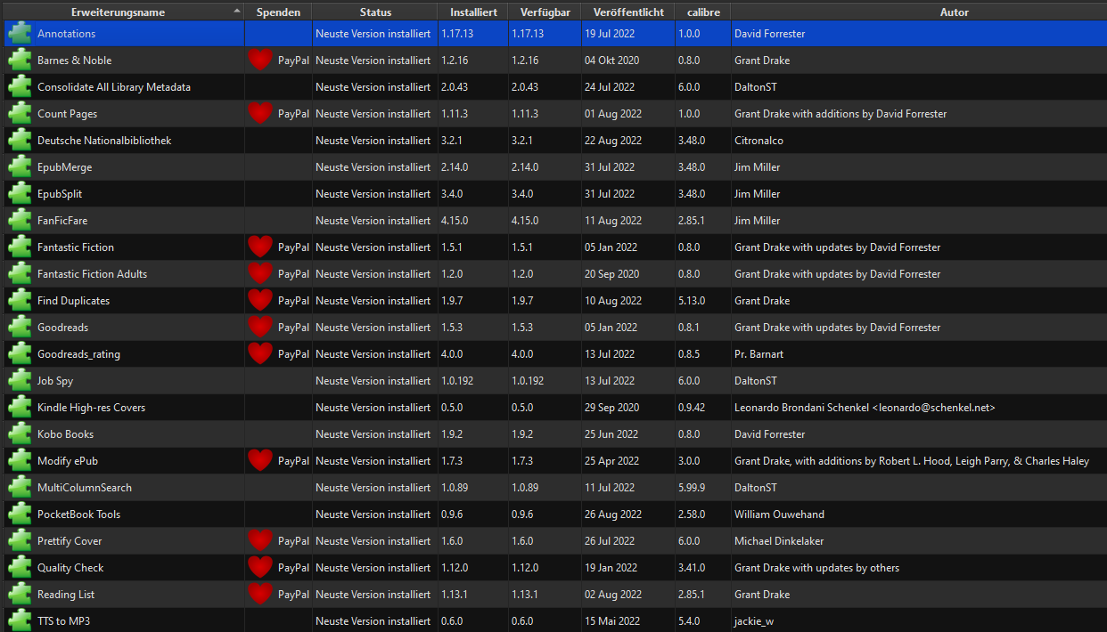Select the Fantastic Fiction Adults name

point(92,274)
